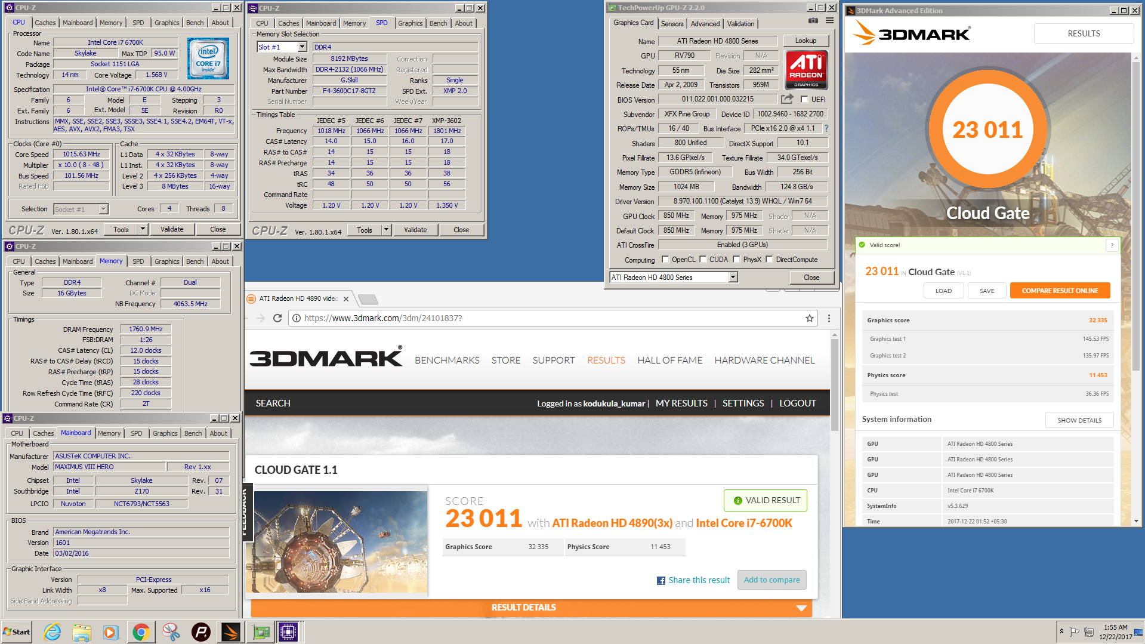Image resolution: width=1145 pixels, height=644 pixels.
Task: Switch to 3DMark in the taskbar
Action: click(230, 631)
